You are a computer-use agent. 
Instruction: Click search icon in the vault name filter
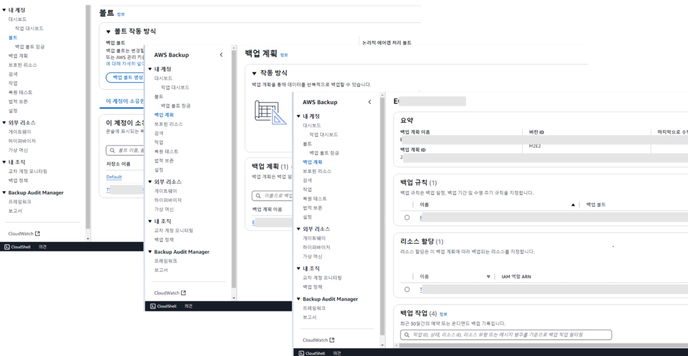click(112, 150)
